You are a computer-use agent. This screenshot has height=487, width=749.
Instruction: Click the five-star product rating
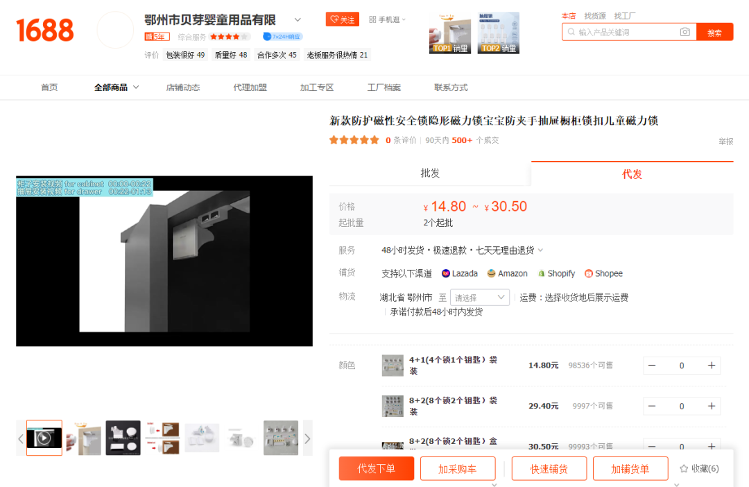(x=354, y=140)
